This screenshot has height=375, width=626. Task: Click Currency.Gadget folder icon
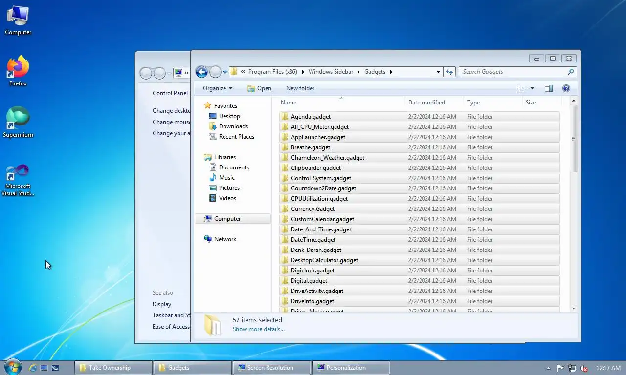(285, 209)
